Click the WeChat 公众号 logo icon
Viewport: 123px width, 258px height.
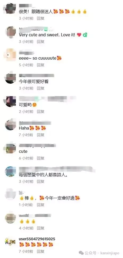coord(81,253)
